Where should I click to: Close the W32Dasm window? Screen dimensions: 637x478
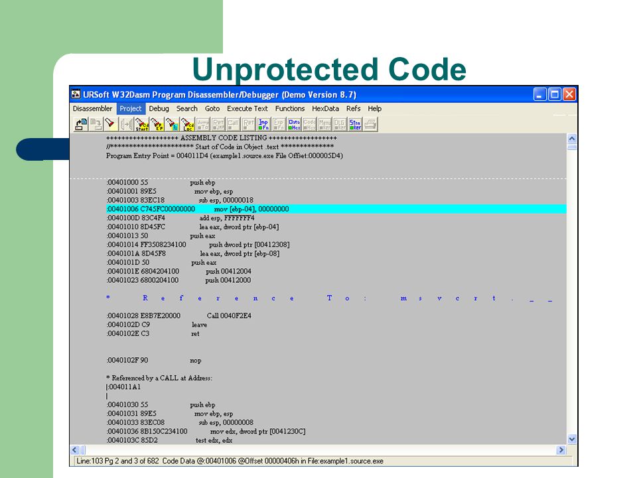[x=569, y=94]
